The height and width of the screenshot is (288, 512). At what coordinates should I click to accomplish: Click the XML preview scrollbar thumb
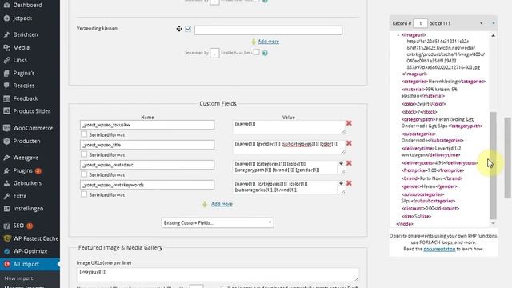click(x=493, y=165)
